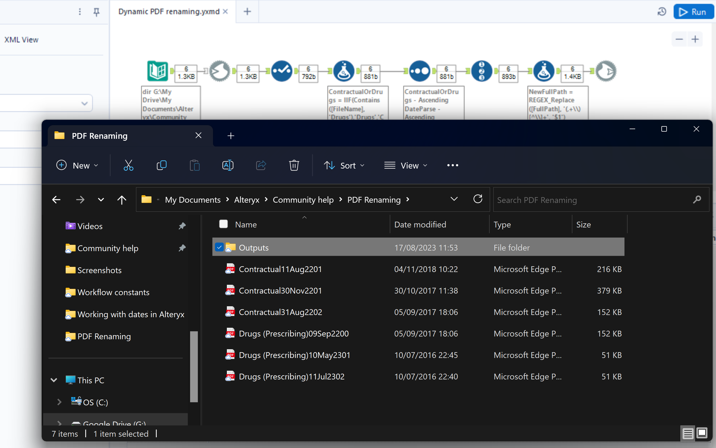Collapse the This PC tree item
This screenshot has height=448, width=716.
coord(54,380)
